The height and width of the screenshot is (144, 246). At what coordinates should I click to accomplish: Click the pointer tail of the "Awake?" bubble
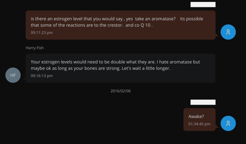(217, 127)
